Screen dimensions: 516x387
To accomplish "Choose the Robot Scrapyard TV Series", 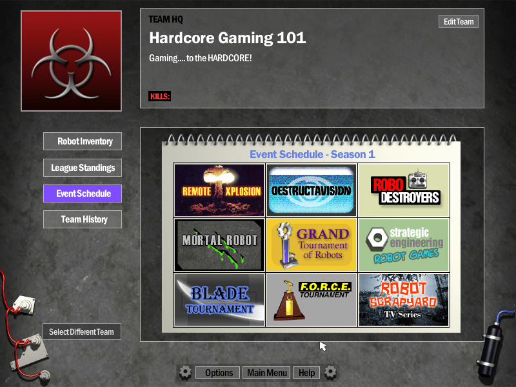I will point(403,300).
